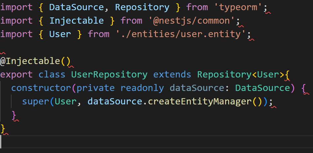Click the constructor keyword
This screenshot has width=313, height=153.
click(41, 88)
